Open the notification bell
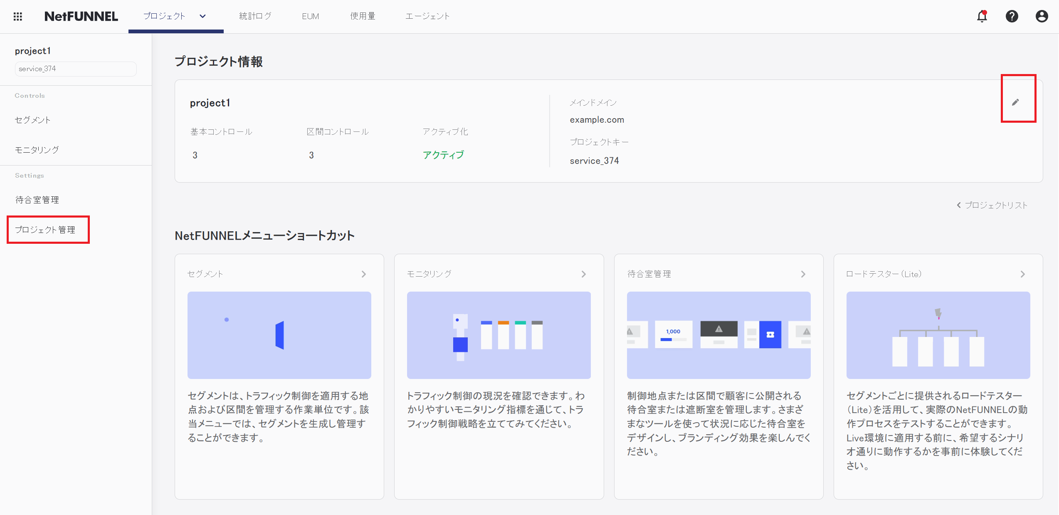The height and width of the screenshot is (515, 1059). [x=982, y=16]
